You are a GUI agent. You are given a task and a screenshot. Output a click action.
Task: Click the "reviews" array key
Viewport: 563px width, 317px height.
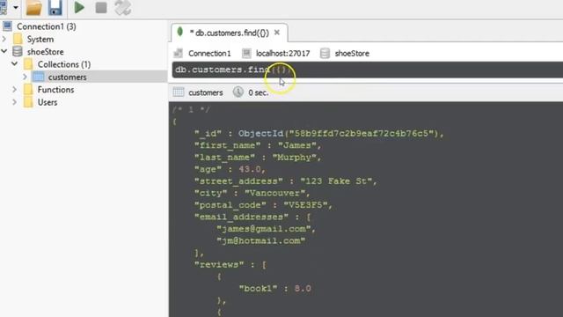click(x=219, y=265)
